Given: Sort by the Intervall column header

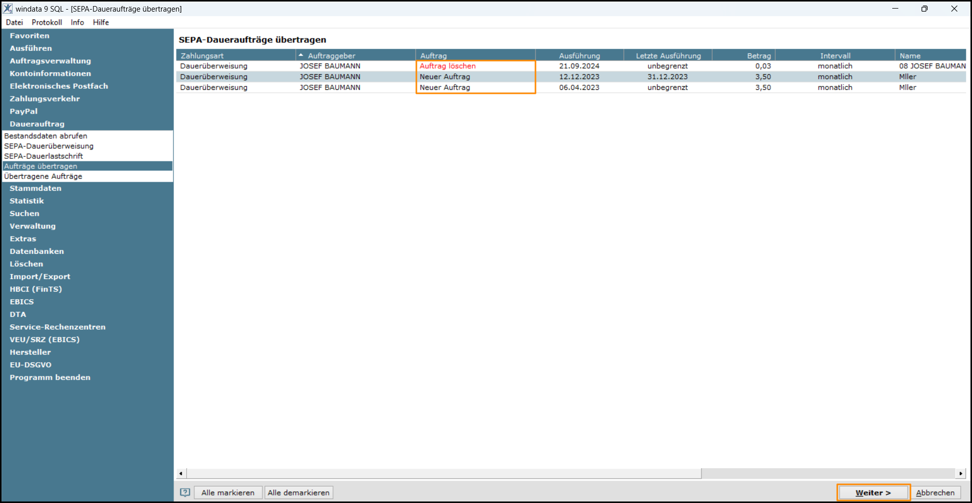Looking at the screenshot, I should [835, 55].
